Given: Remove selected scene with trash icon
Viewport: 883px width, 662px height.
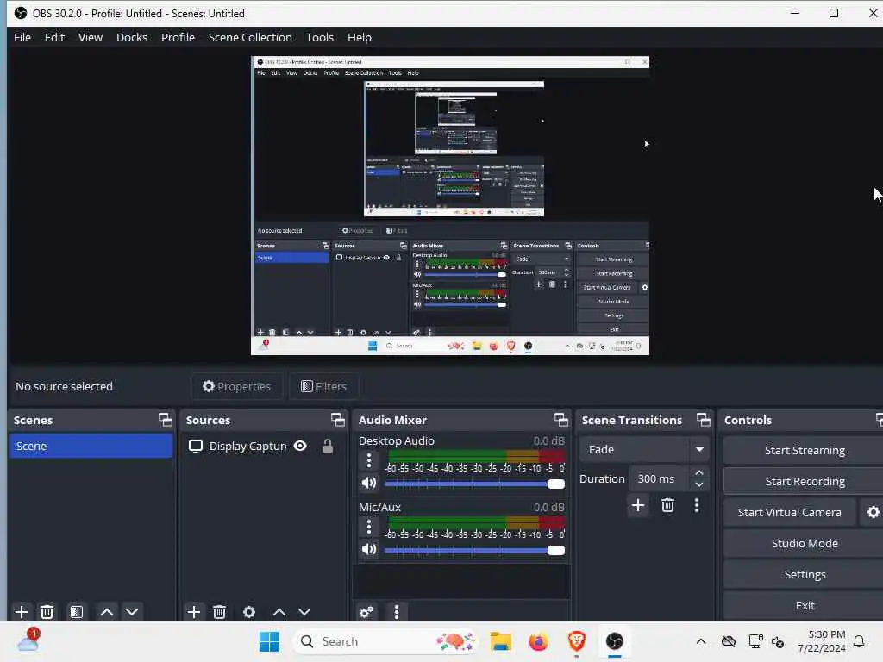Looking at the screenshot, I should click(47, 612).
